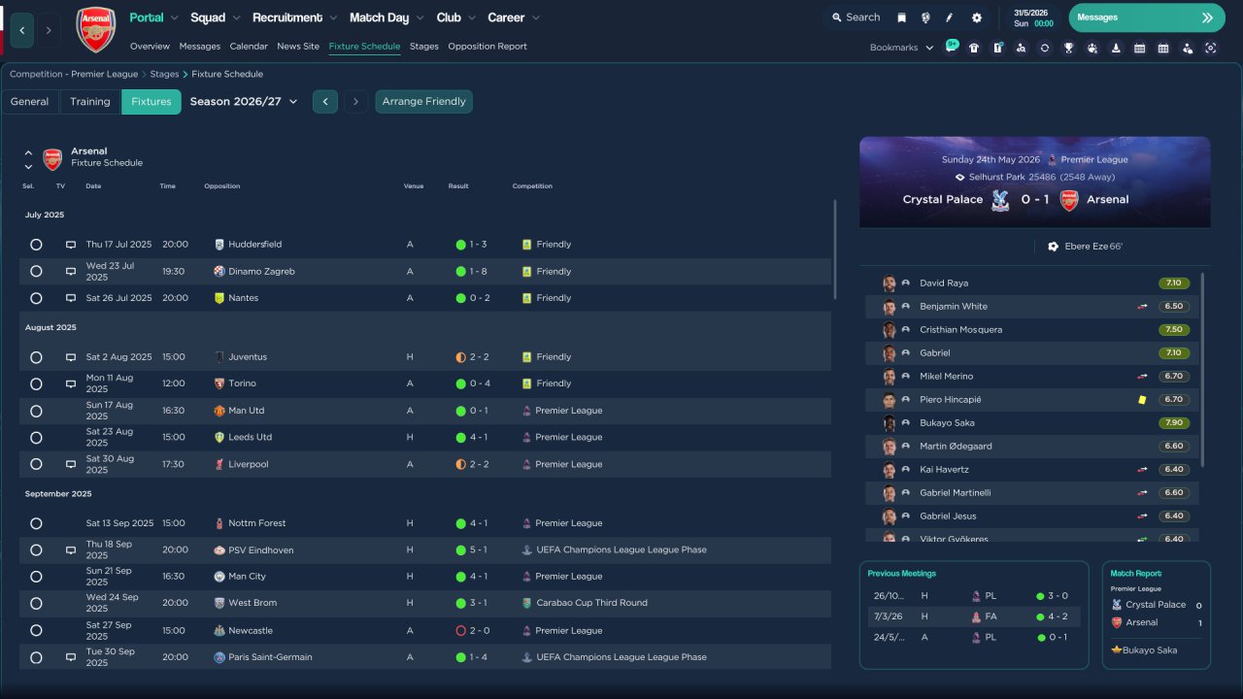Select the Dinamo Zagreb fixture radio button
The image size is (1243, 699).
point(36,272)
